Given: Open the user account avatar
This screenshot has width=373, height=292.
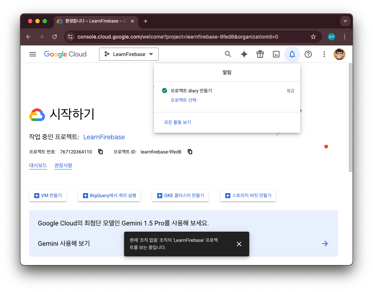Looking at the screenshot, I should click(x=340, y=54).
